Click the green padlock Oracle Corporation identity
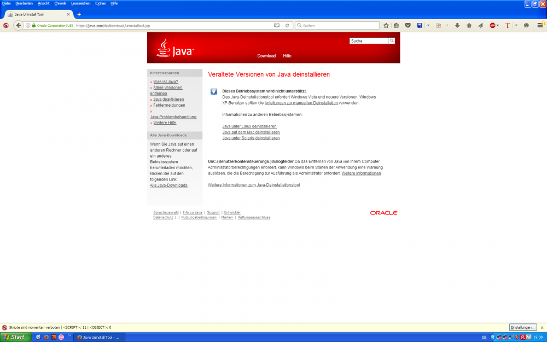This screenshot has width=547, height=342. tap(53, 26)
